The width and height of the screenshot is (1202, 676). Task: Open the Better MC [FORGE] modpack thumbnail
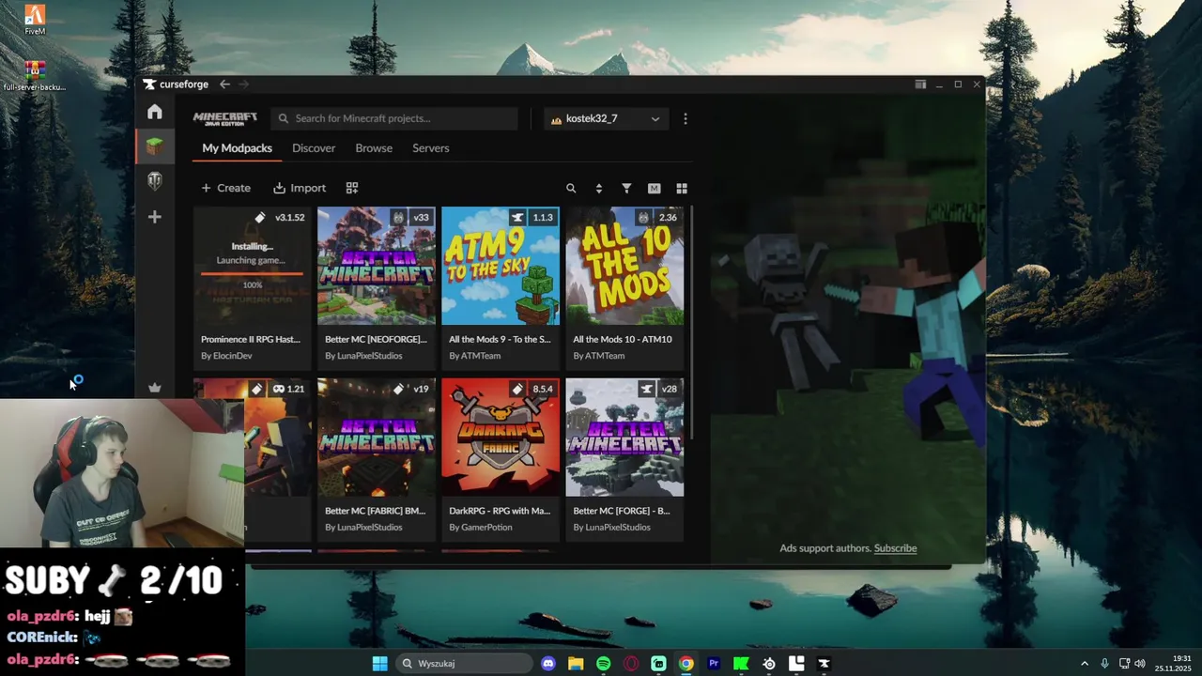tap(624, 438)
